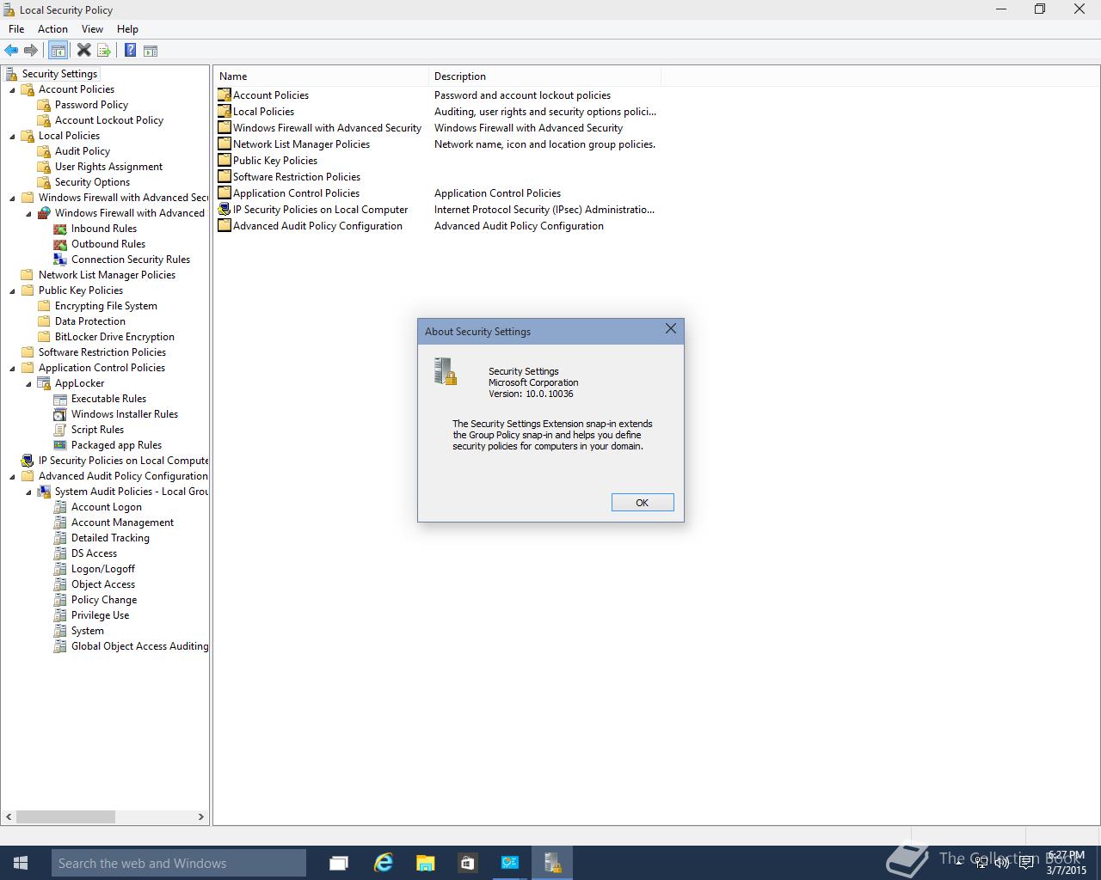Collapse the Account Policies tree node
1101x880 pixels.
coord(12,89)
